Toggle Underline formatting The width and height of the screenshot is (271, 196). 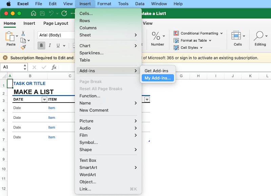58,45
